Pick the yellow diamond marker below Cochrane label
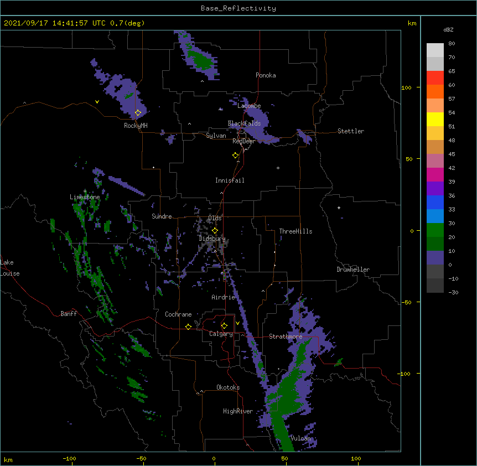Image resolution: width=477 pixels, height=466 pixels. point(188,327)
